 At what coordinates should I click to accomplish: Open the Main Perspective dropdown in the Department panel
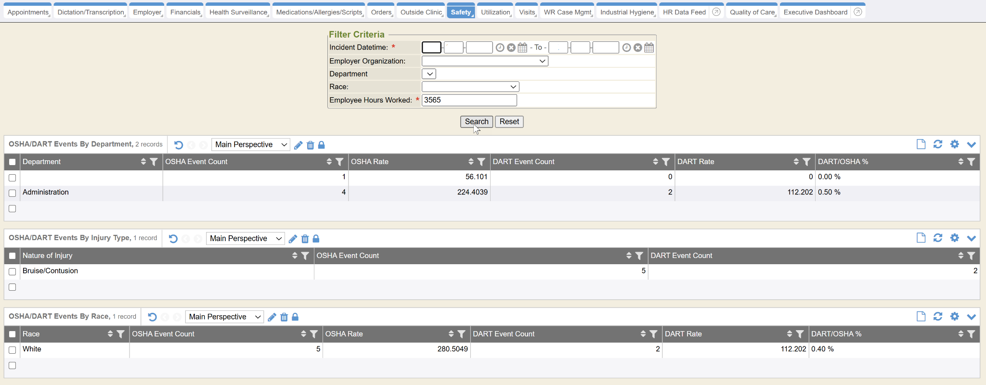point(250,145)
